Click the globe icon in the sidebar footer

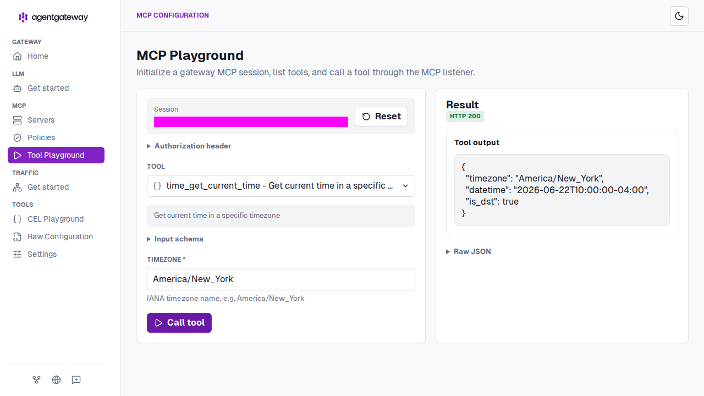(x=56, y=380)
